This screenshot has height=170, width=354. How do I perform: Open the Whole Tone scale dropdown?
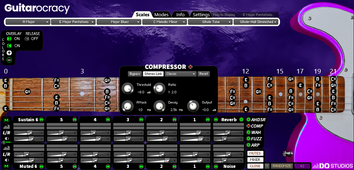click(210, 22)
